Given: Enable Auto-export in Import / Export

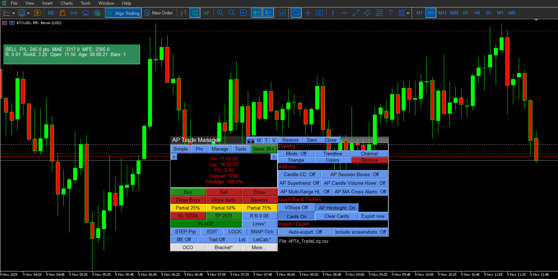Looking at the screenshot, I should click(x=305, y=232).
